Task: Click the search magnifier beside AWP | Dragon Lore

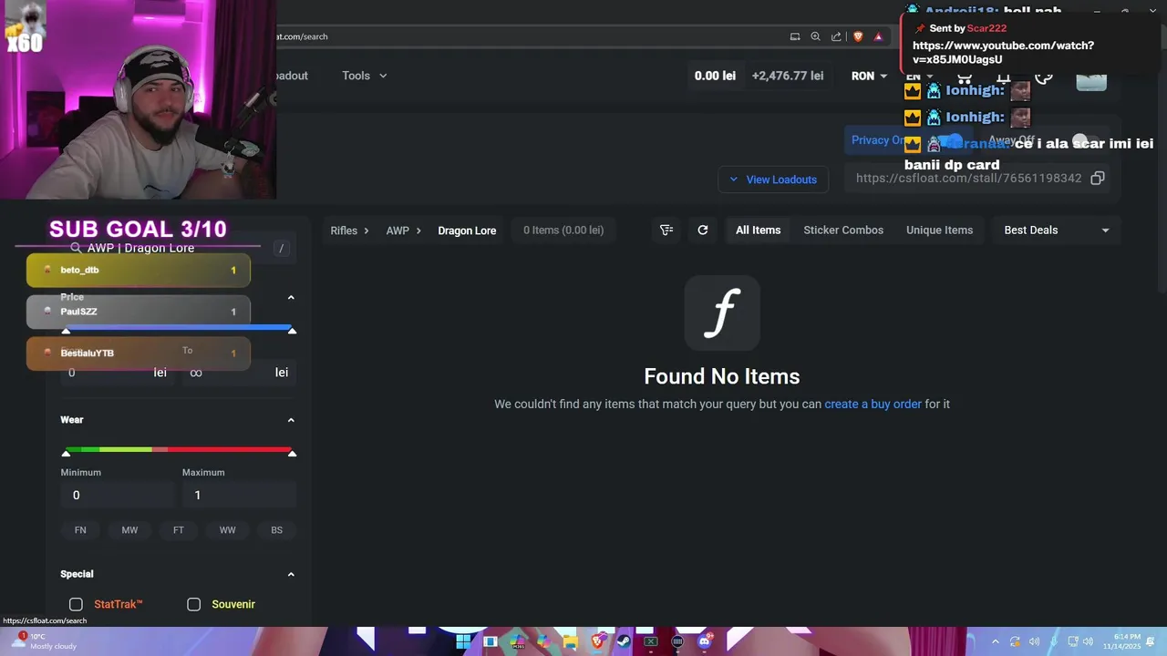Action: pyautogui.click(x=77, y=248)
